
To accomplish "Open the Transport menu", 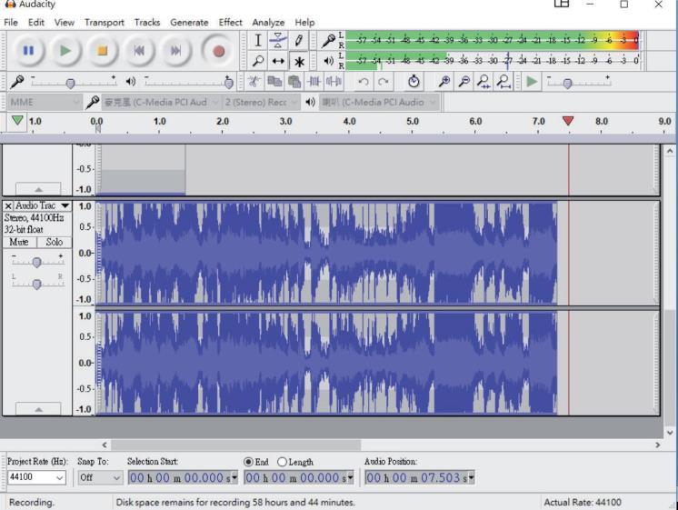I will pyautogui.click(x=104, y=22).
